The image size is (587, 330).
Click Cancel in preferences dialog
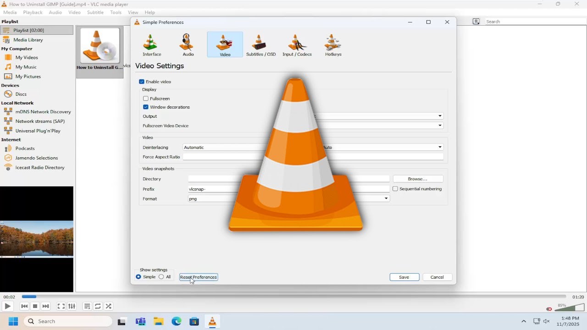point(437,277)
